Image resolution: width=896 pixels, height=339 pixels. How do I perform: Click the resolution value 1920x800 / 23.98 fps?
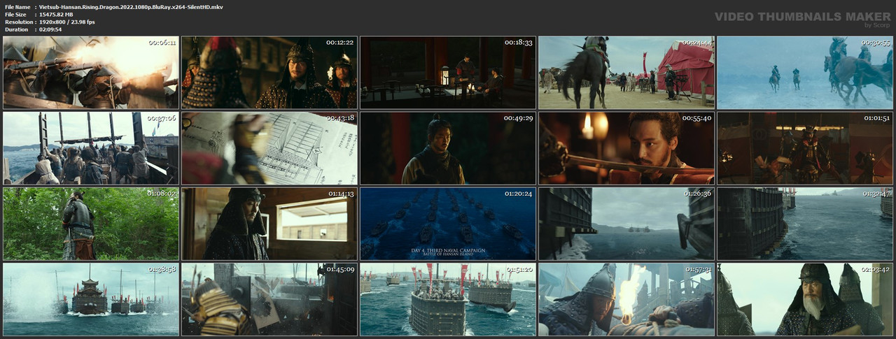click(67, 22)
